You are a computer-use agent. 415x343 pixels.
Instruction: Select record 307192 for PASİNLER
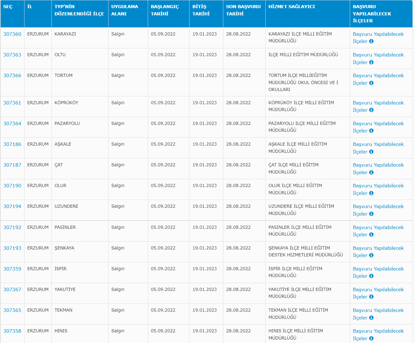point(12,228)
